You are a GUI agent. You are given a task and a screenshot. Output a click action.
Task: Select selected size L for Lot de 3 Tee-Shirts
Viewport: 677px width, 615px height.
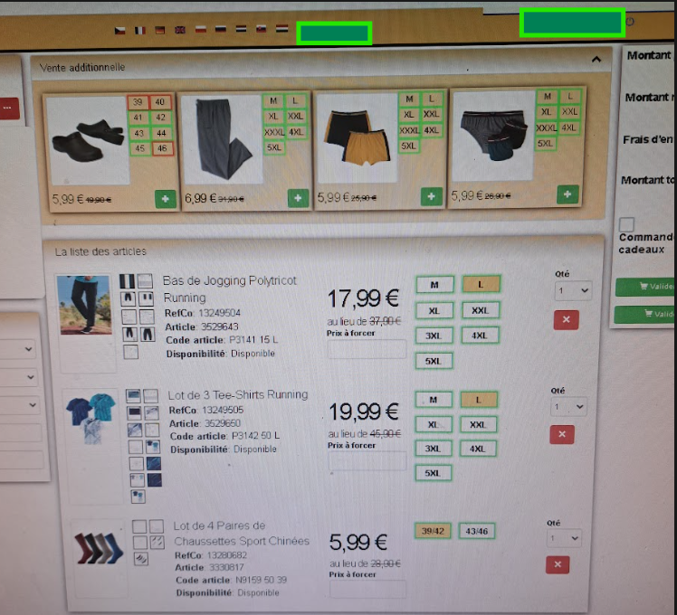pos(479,400)
